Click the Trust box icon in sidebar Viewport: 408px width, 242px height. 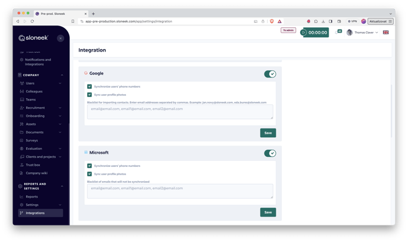point(22,165)
